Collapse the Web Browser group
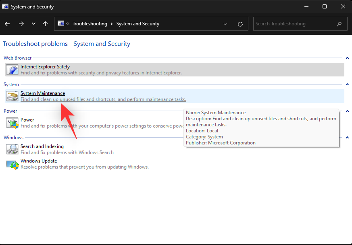 (x=347, y=58)
